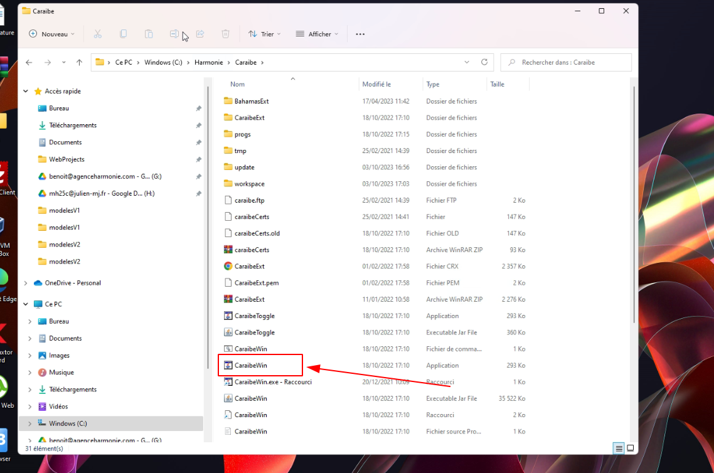Image resolution: width=714 pixels, height=473 pixels.
Task: Click the Copy toolbar icon
Action: tap(124, 34)
